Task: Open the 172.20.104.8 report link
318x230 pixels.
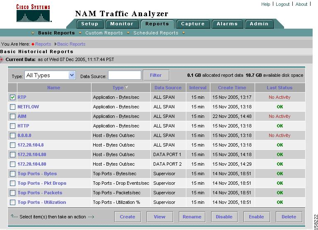Action: [30, 145]
